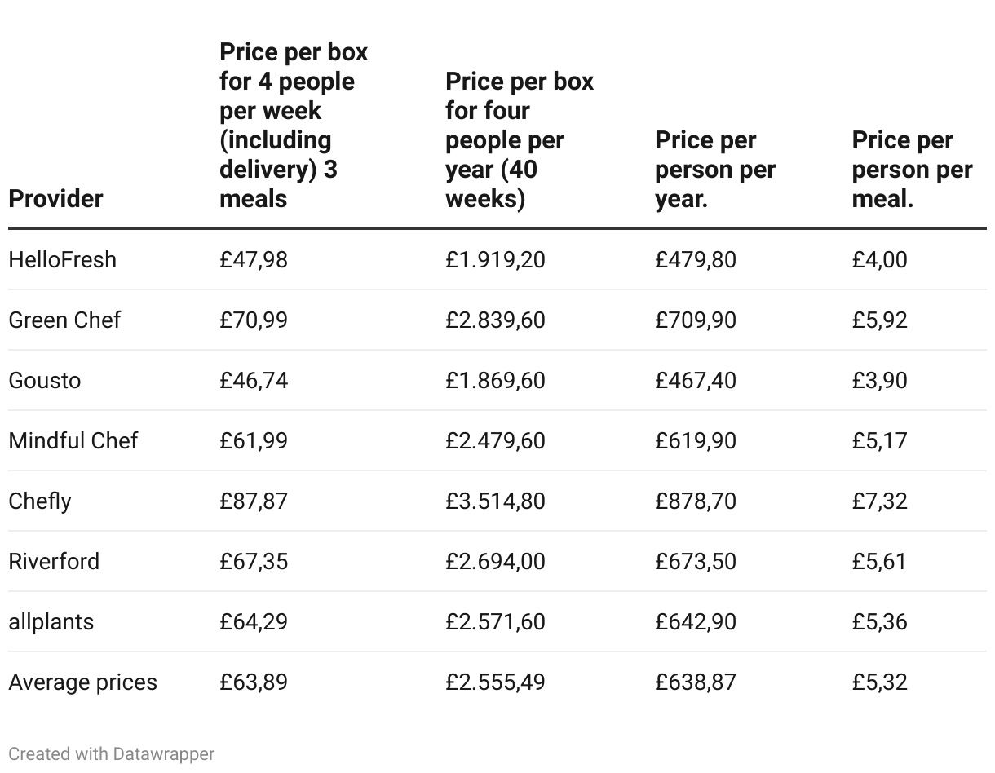This screenshot has height=773, width=995.
Task: Select the £3,90 per meal value
Action: [879, 381]
